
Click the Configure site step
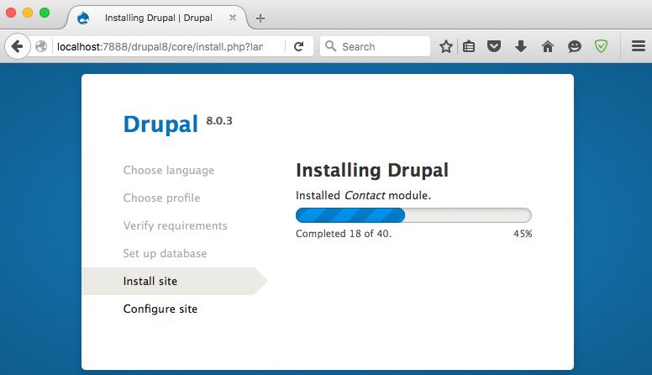click(x=160, y=309)
